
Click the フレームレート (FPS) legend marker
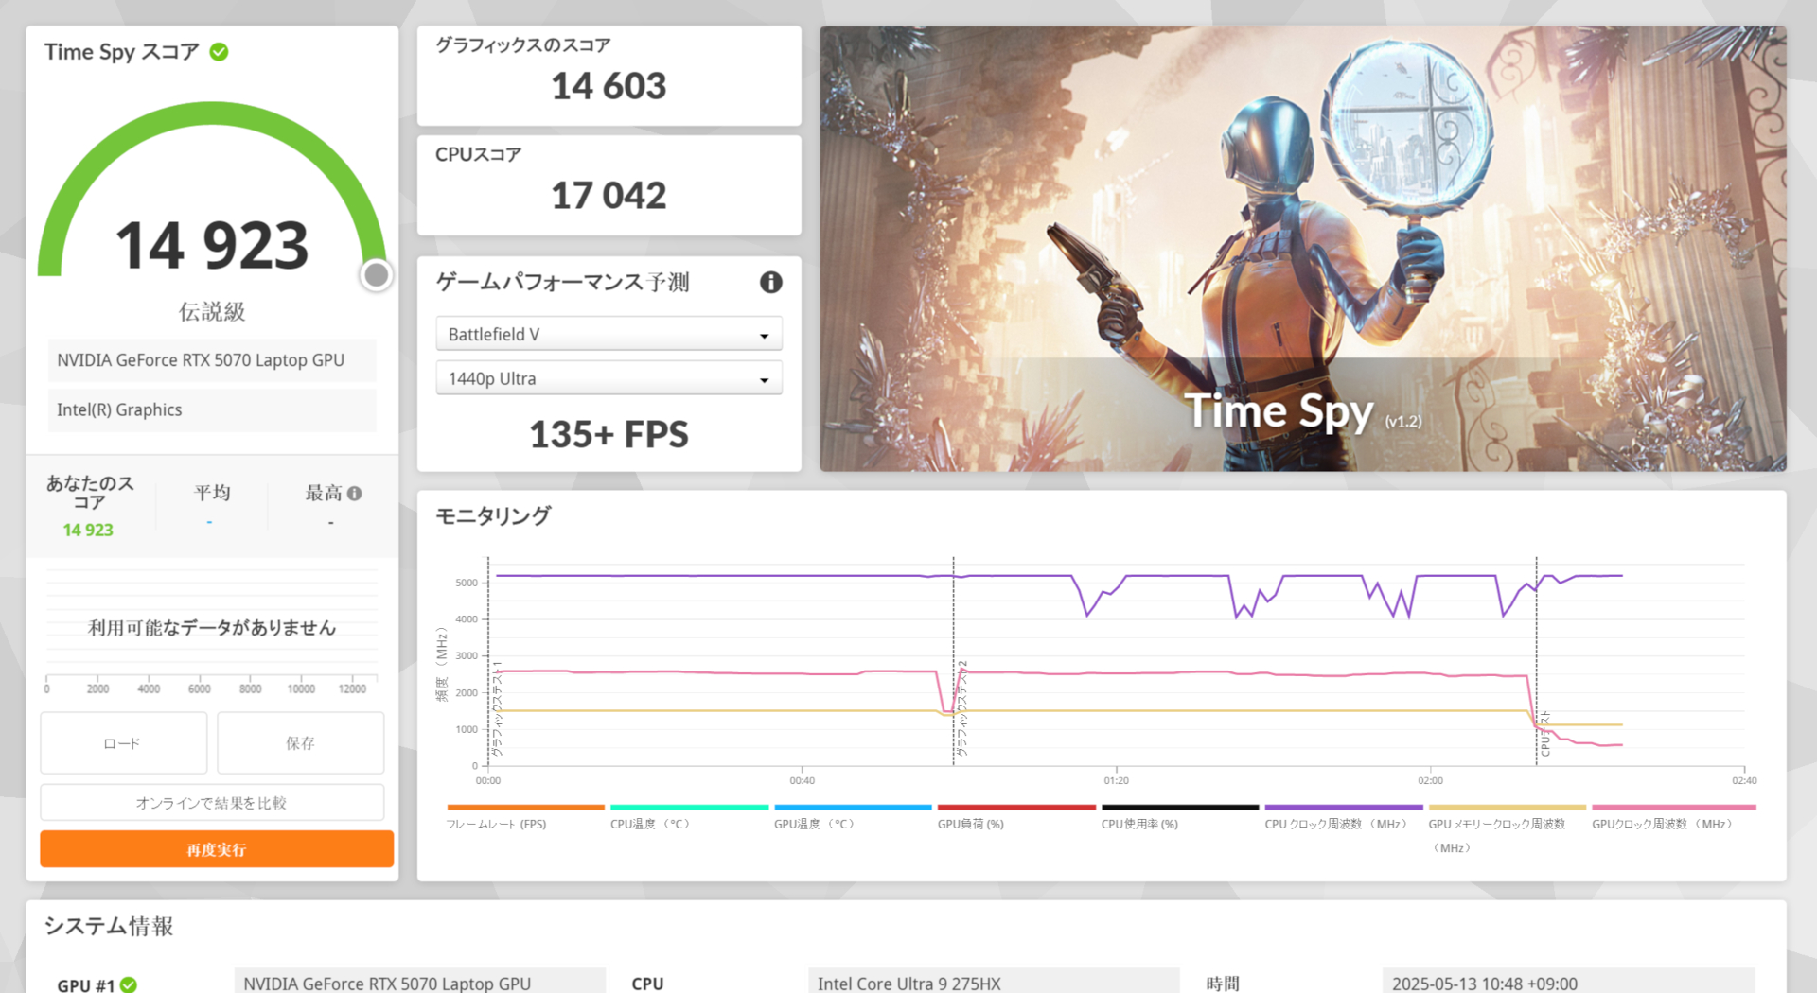tap(525, 808)
